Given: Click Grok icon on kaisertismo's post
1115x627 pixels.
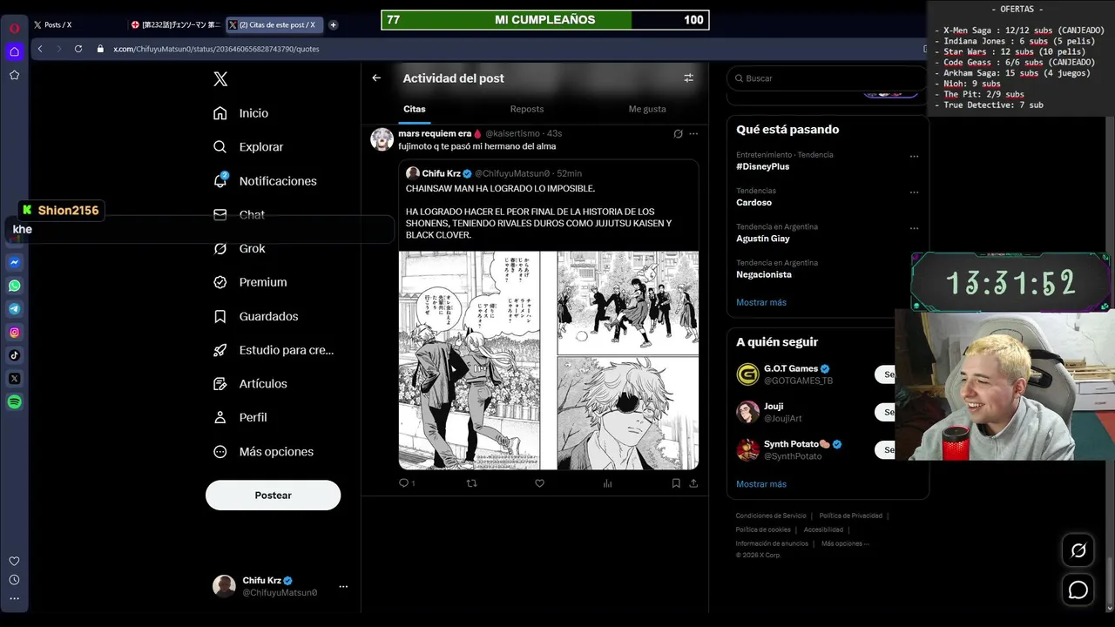Looking at the screenshot, I should pyautogui.click(x=678, y=134).
